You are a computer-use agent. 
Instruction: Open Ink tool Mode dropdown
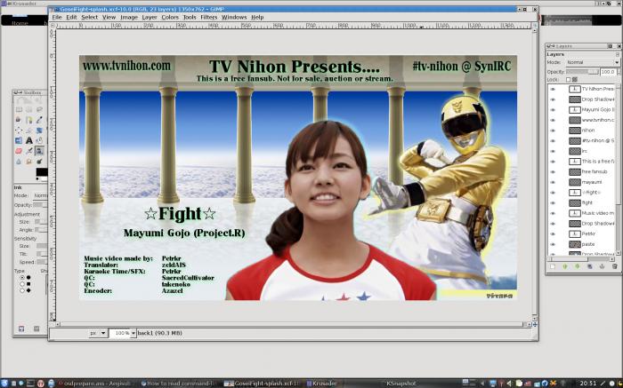pyautogui.click(x=40, y=196)
